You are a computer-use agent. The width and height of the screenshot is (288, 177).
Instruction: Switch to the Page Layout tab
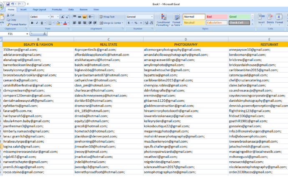point(39,10)
